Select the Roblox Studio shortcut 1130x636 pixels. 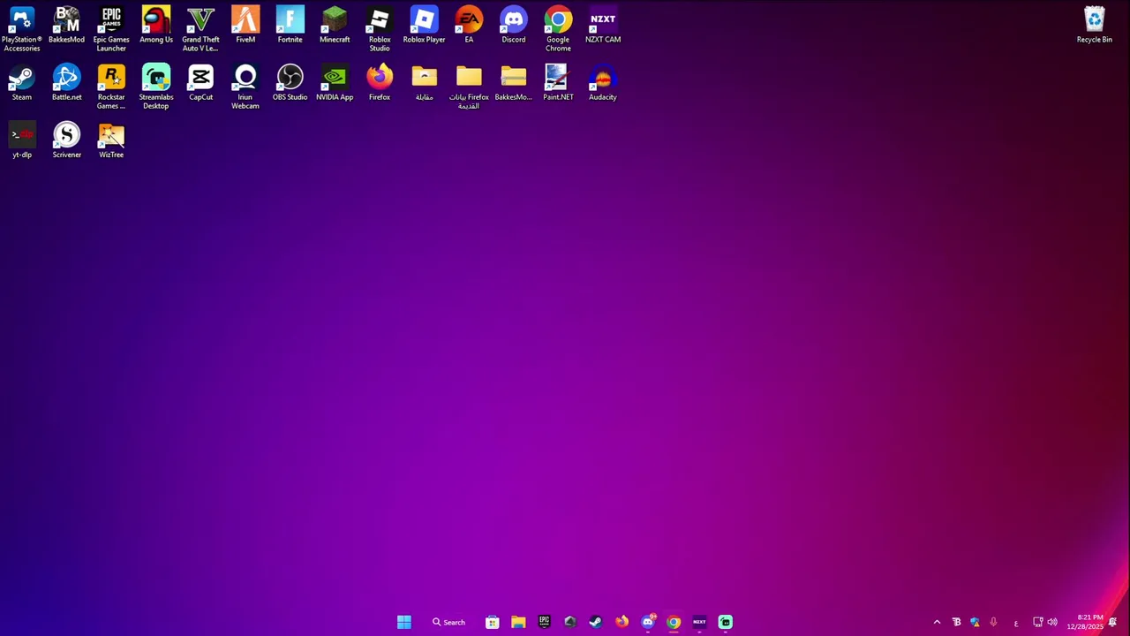[380, 29]
